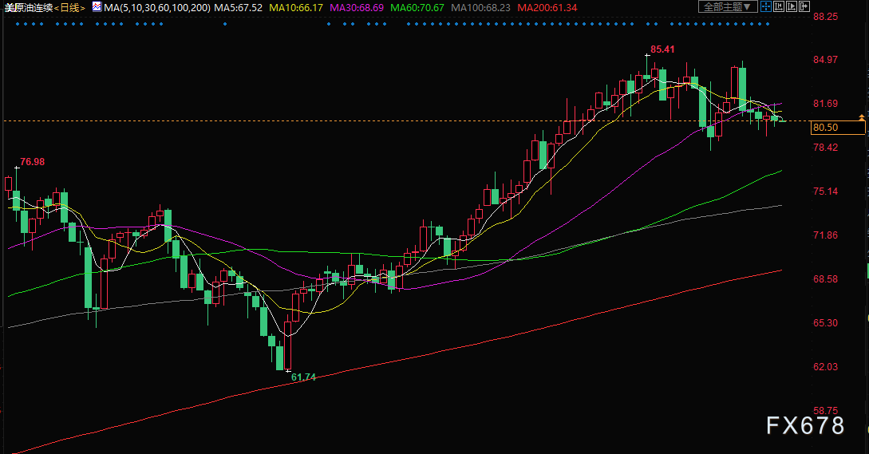Click the MA5:67.52 legend label
This screenshot has height=454, width=869.
click(239, 7)
